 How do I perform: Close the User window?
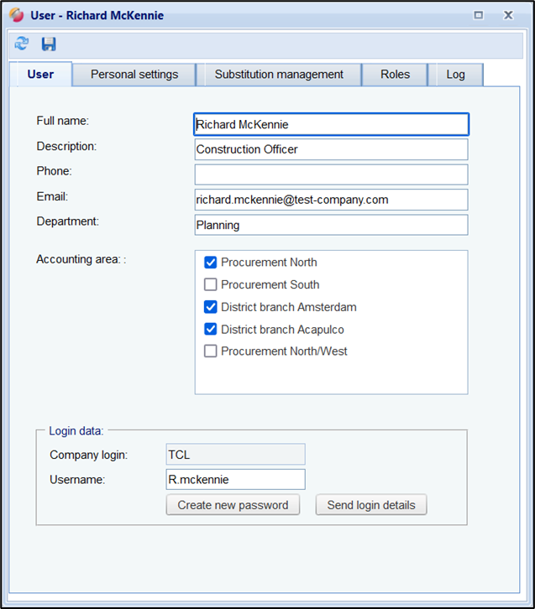click(508, 15)
